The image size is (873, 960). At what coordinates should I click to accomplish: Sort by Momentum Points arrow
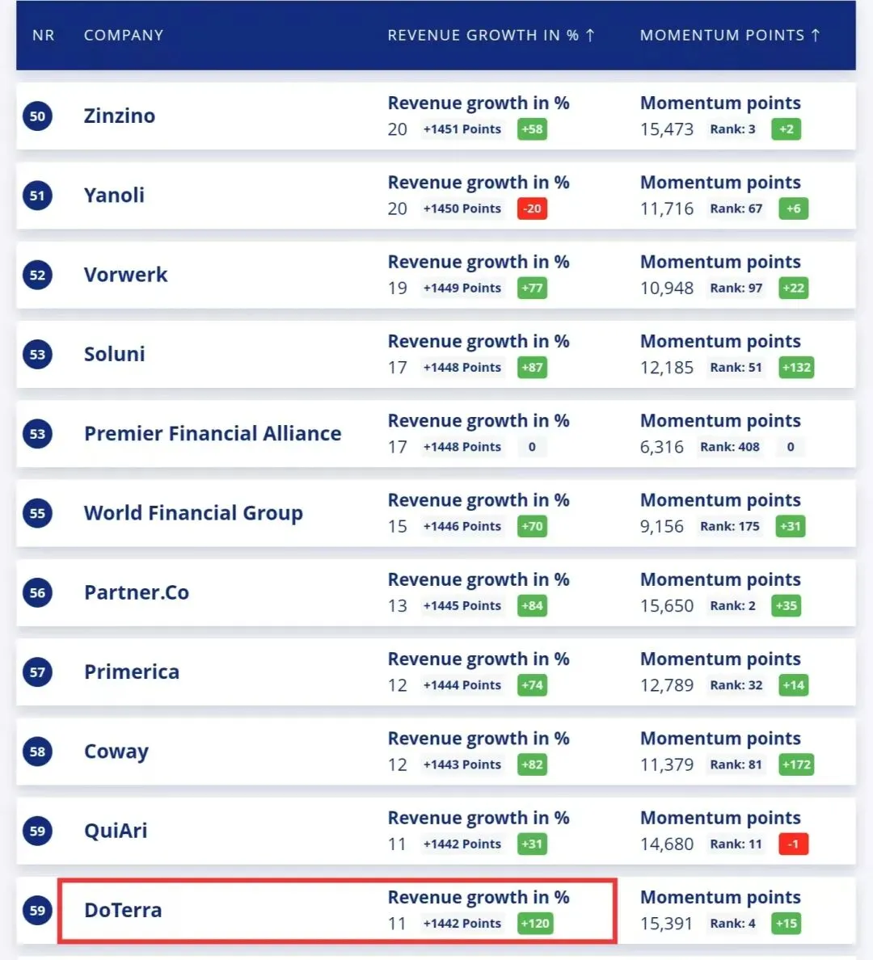click(x=816, y=36)
